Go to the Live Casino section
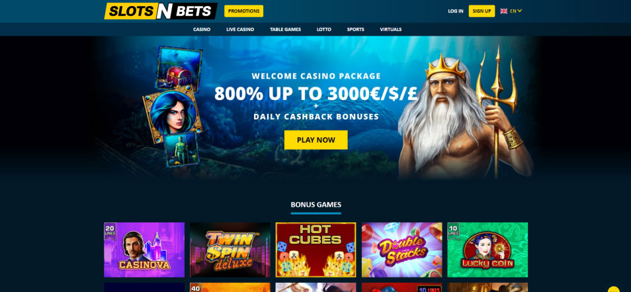The width and height of the screenshot is (631, 292). point(240,29)
